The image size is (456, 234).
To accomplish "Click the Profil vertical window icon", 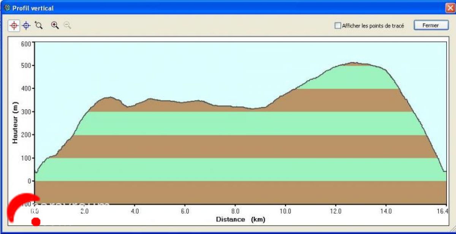I will [6, 8].
